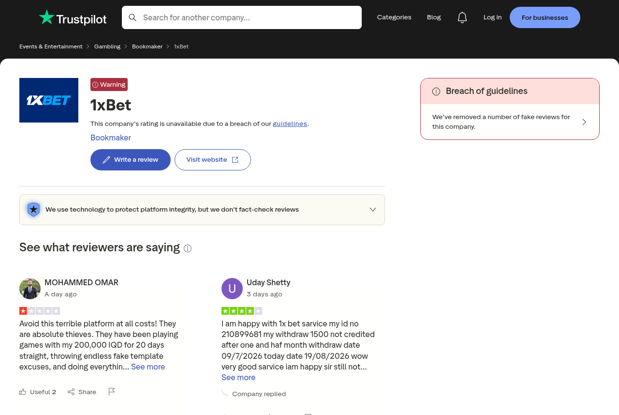Click the 1xBet company logo image

(x=49, y=100)
